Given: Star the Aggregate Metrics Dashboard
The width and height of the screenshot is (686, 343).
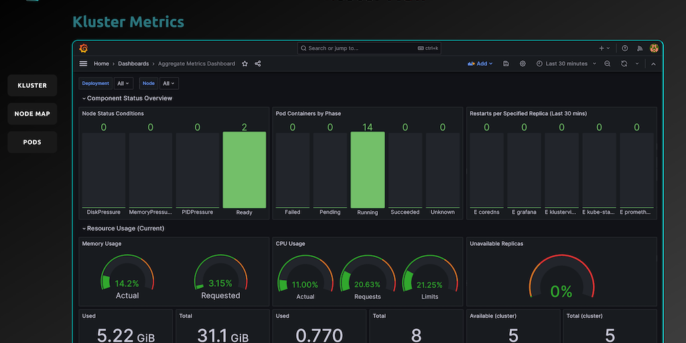Looking at the screenshot, I should [245, 64].
